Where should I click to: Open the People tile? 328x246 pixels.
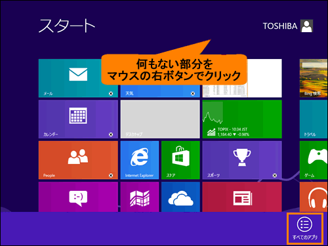point(78,160)
